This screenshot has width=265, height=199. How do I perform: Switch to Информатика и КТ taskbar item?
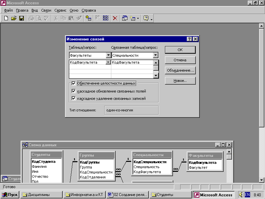coord(84,195)
